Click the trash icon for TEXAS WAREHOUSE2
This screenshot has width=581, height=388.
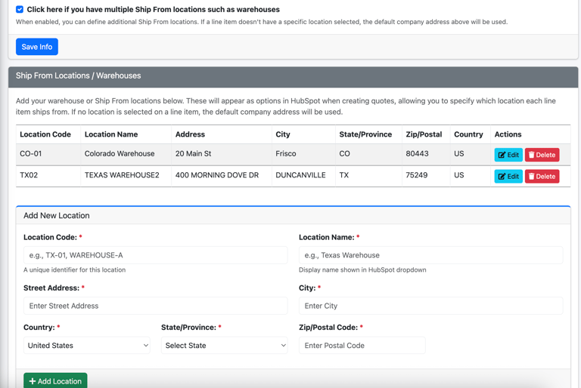(x=532, y=176)
